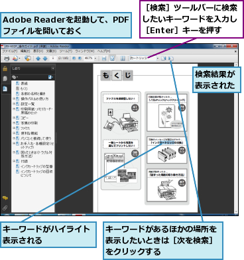Image resolution: width=244 pixels, height=260 pixels.
Task: Select the インクカートリッジの型番 bookmark
Action: point(36,166)
